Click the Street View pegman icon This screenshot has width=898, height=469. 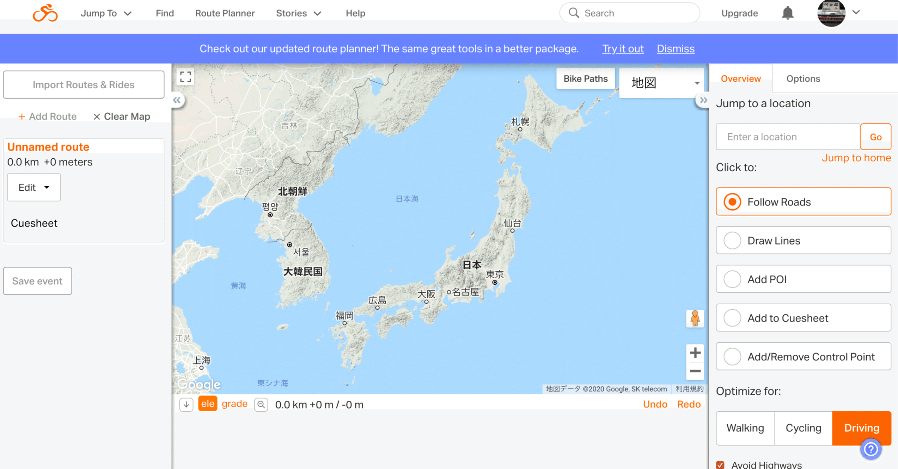point(695,318)
